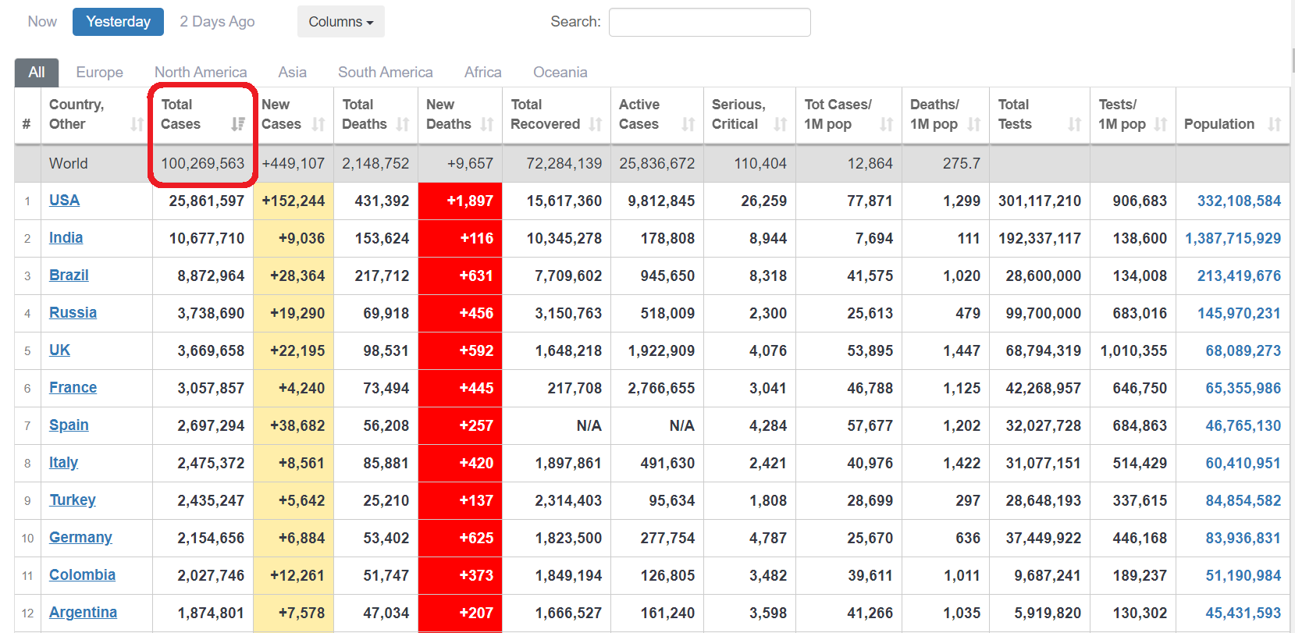
Task: Sort by Total Recovered column sort icon
Action: (x=596, y=124)
